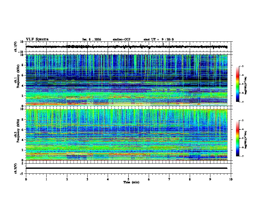
Task: Click the "-7" label on ch.2 colorbar
Action: click(x=242, y=156)
